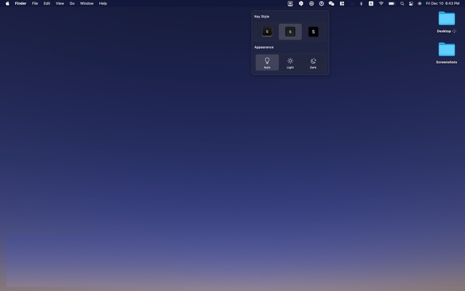
Task: Expand the Window menu
Action: click(x=87, y=3)
